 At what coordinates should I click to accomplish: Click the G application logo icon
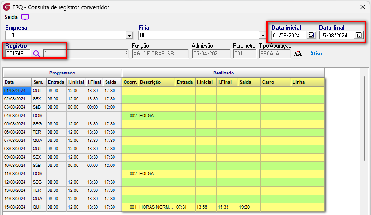point(6,7)
